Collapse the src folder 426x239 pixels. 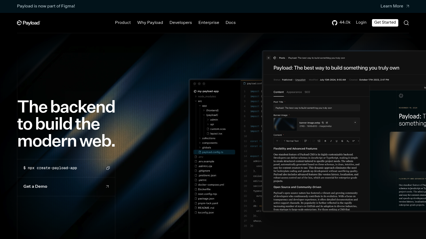click(198, 101)
